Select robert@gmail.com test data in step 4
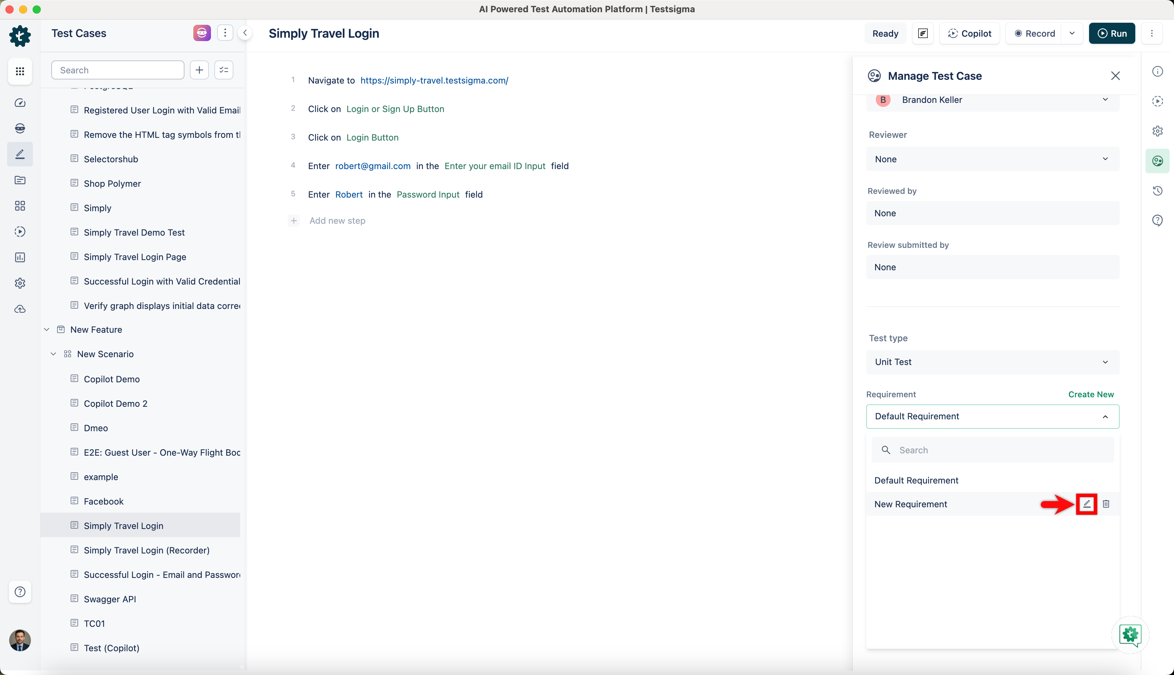This screenshot has height=675, width=1174. (373, 166)
